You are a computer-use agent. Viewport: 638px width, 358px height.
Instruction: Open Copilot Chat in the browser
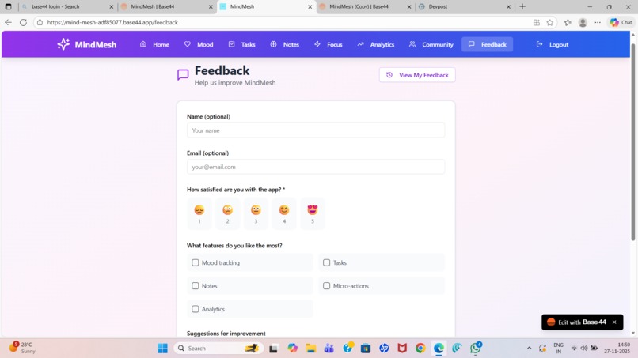coord(621,22)
